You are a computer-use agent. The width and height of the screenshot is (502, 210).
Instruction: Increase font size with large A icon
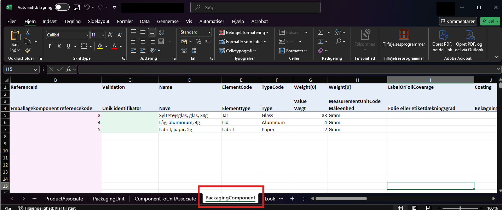[110, 35]
